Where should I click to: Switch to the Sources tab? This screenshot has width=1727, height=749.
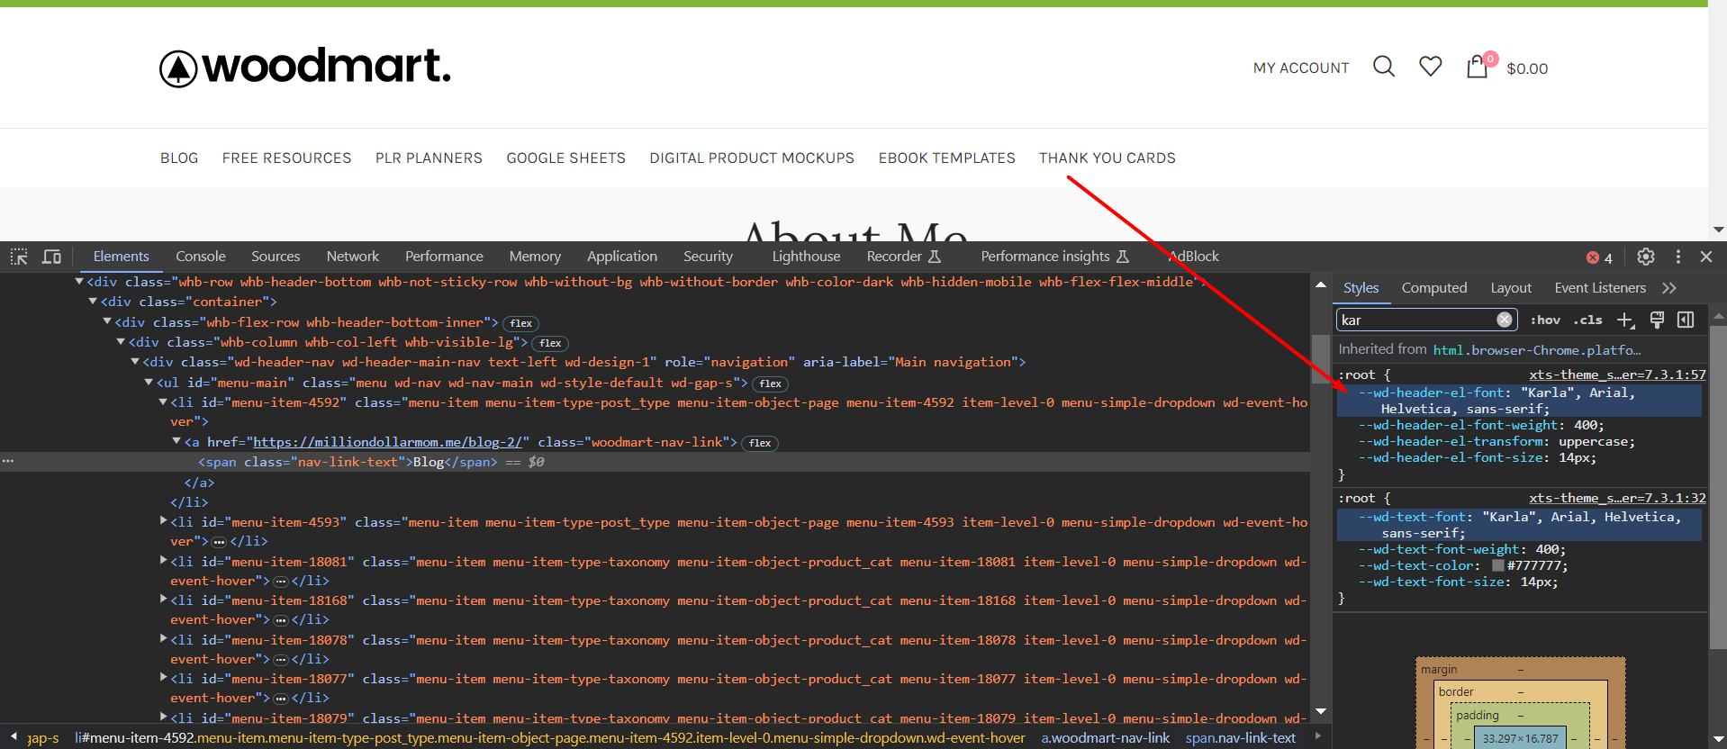[x=276, y=257]
